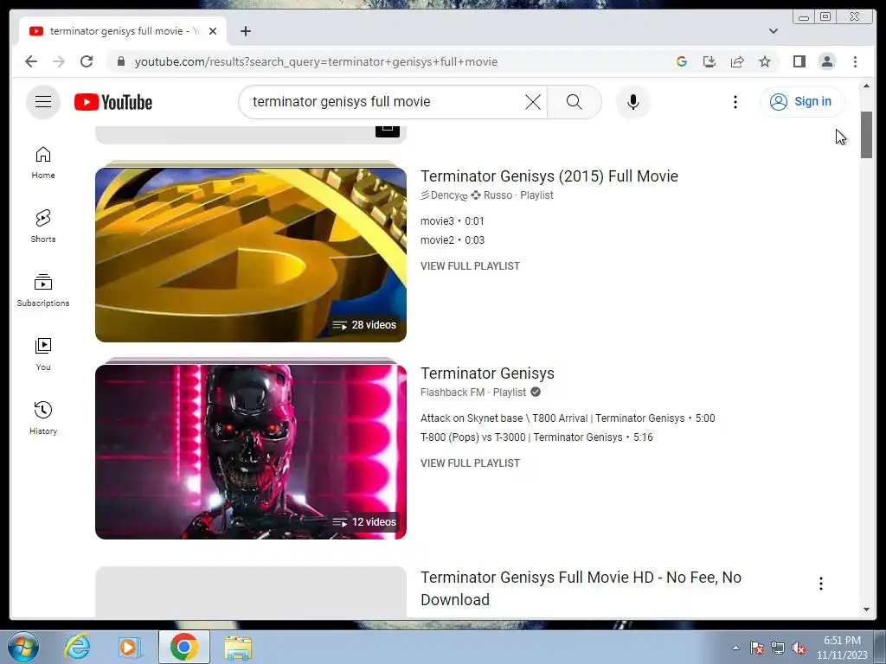
Task: Bookmark this page with star icon
Action: (765, 61)
